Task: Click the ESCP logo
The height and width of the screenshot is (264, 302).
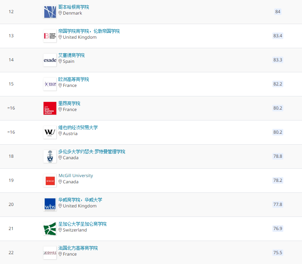Action: coord(50,84)
